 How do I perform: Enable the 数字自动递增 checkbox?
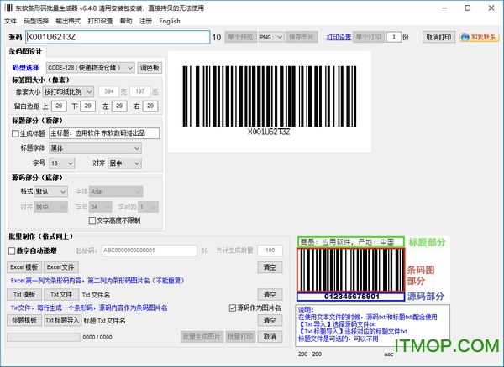(12, 251)
